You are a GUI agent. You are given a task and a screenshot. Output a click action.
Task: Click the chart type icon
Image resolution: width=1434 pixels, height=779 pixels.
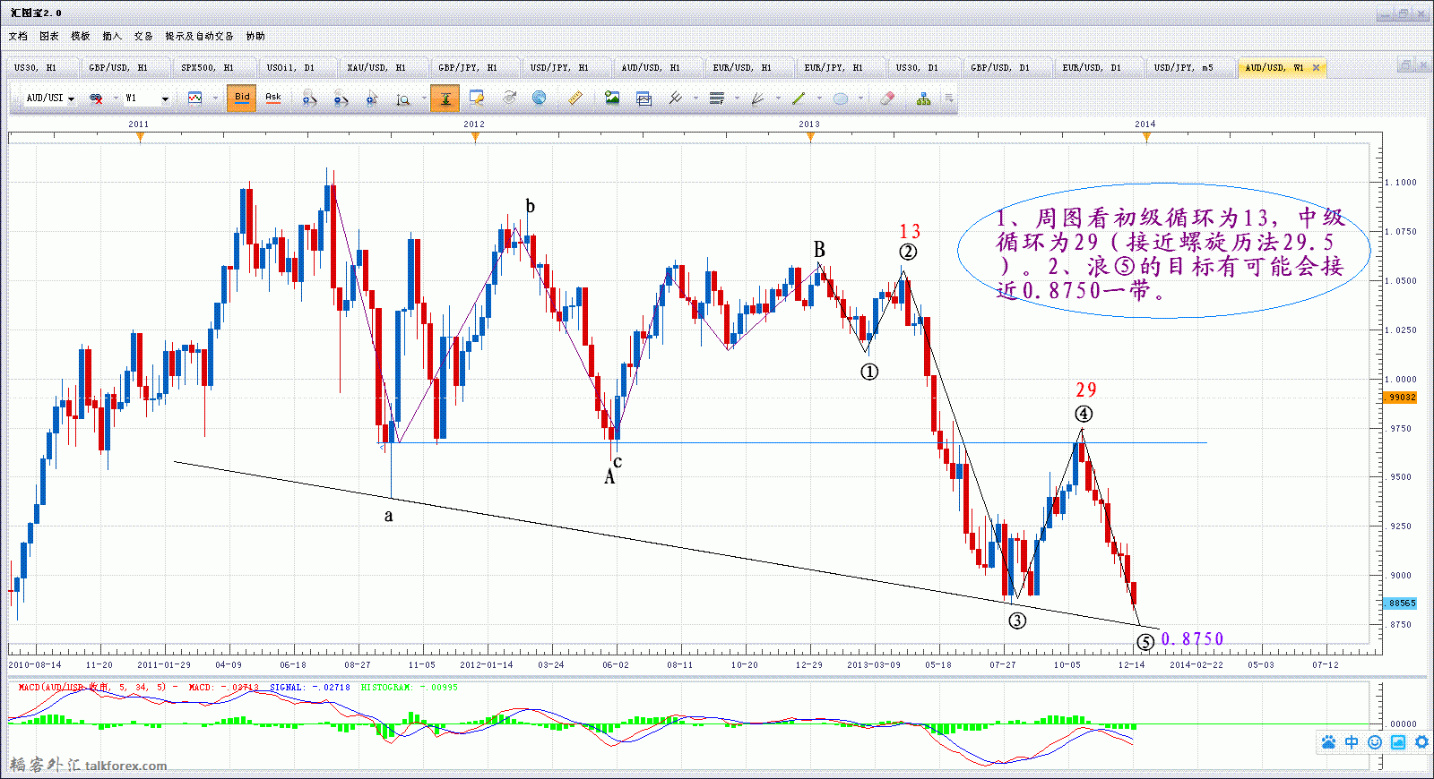[x=194, y=98]
